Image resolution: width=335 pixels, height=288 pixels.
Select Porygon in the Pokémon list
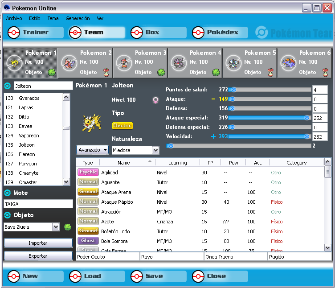point(33,164)
